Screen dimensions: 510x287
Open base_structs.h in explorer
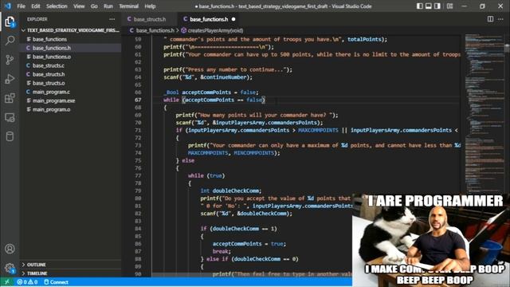click(71, 74)
